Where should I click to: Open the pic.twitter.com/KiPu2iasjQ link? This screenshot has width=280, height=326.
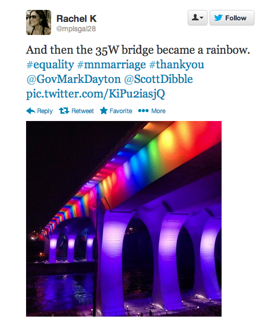(x=95, y=93)
